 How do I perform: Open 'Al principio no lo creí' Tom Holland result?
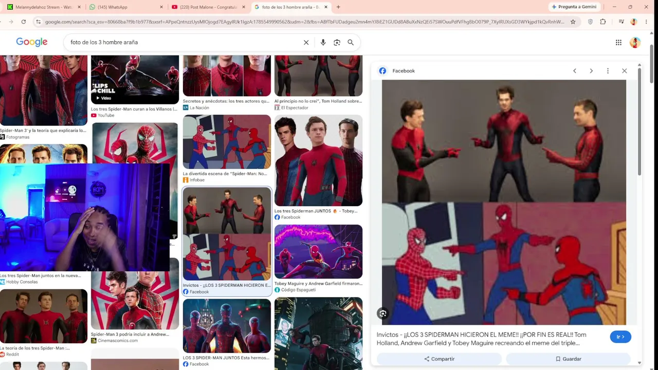tap(318, 101)
